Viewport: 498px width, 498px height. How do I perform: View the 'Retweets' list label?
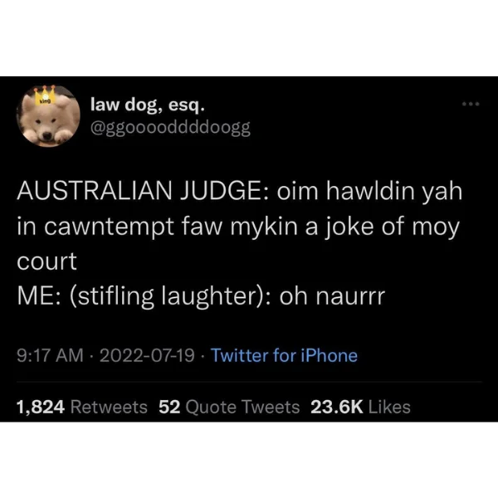[109, 407]
